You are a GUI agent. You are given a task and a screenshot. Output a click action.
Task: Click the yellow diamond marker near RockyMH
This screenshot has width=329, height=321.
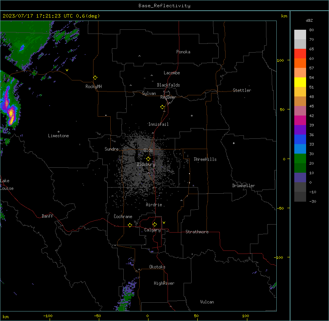pos(95,78)
